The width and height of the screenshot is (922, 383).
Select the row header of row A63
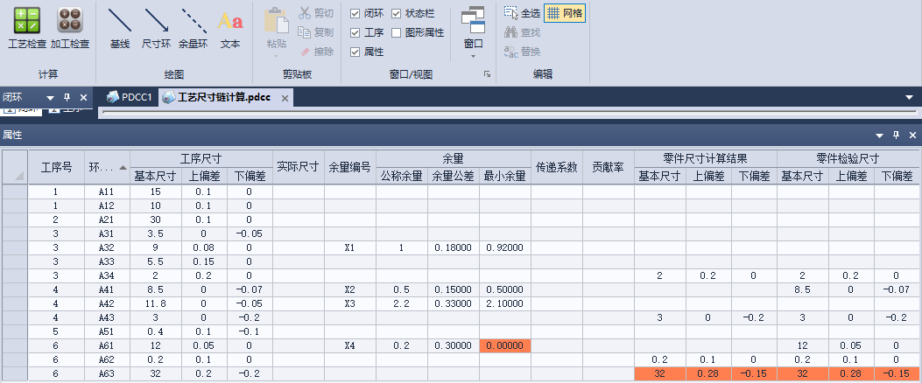click(15, 373)
